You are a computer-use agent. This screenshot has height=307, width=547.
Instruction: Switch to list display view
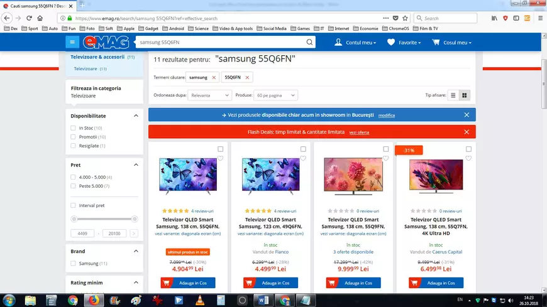453,95
